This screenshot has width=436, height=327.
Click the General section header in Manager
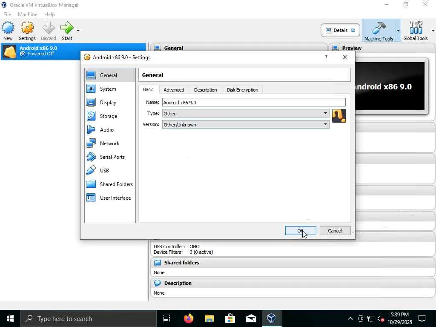(238, 48)
